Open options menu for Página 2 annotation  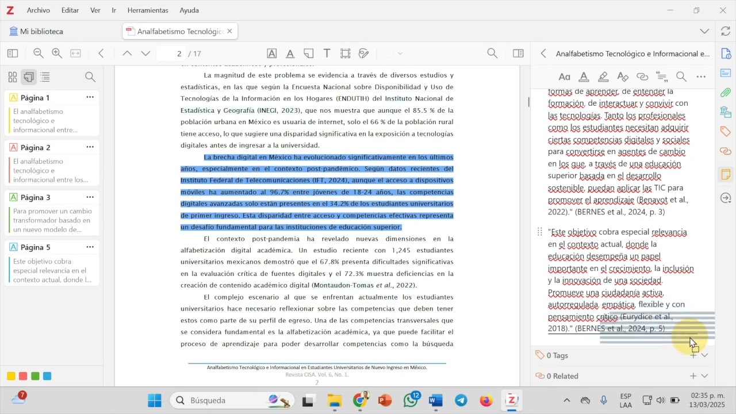pyautogui.click(x=90, y=147)
